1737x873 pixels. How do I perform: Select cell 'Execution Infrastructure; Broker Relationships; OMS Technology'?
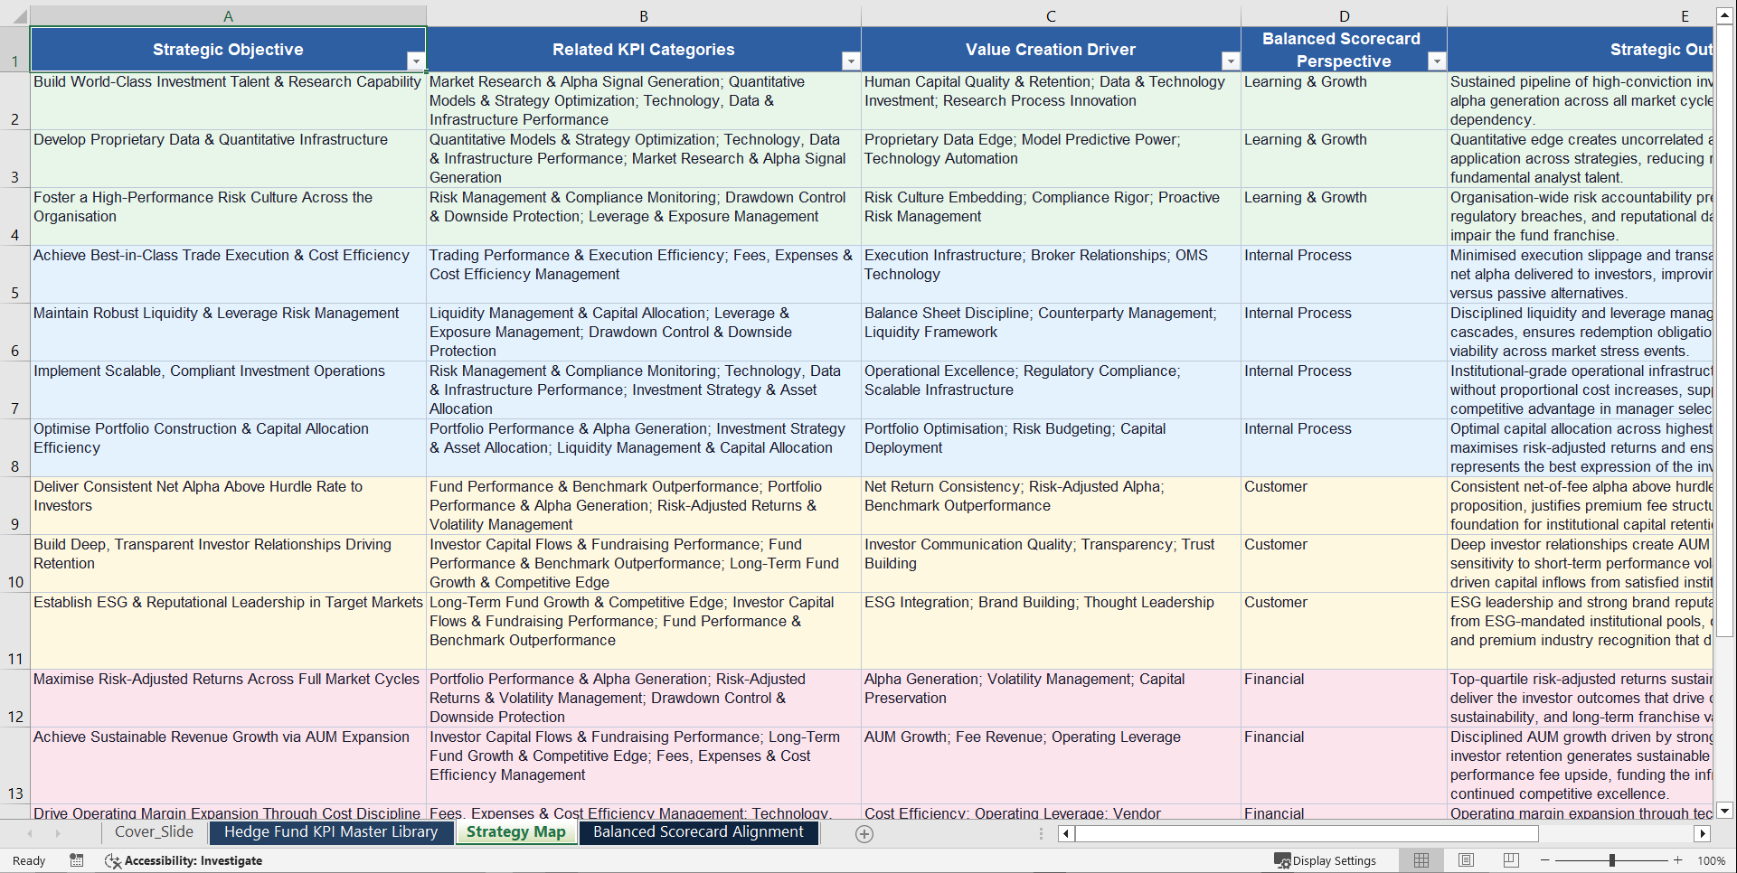pyautogui.click(x=1051, y=275)
